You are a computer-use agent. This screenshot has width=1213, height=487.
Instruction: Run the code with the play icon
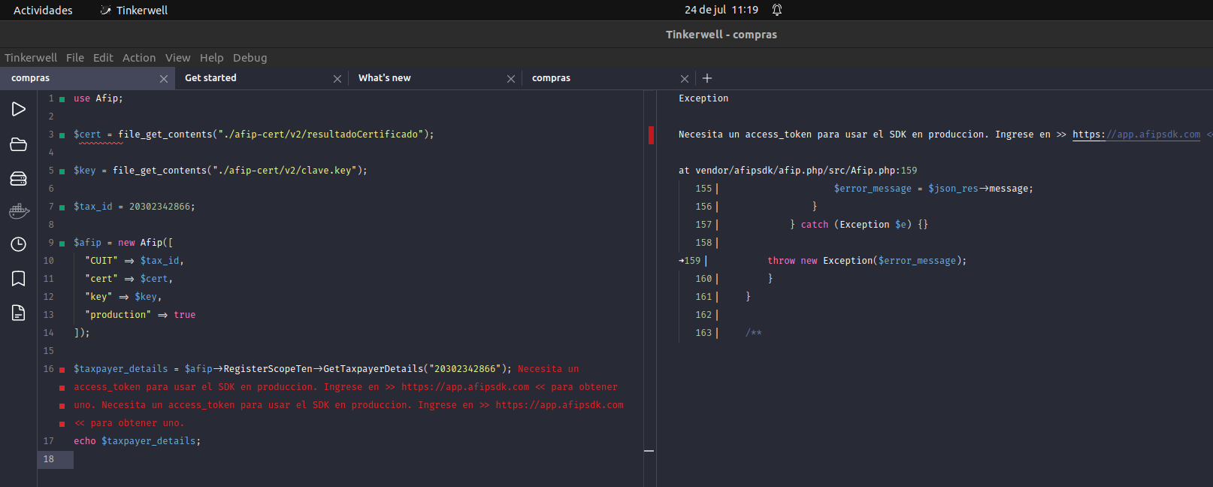point(19,109)
